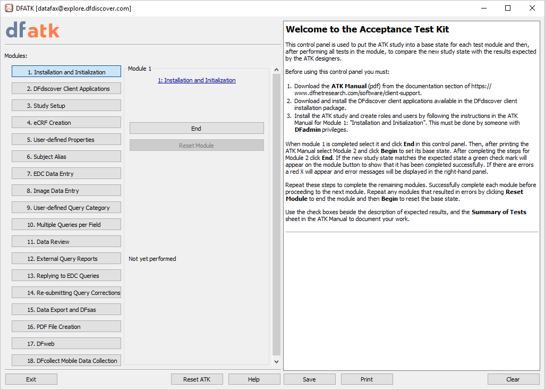
Task: Open module 15. Data Export and DFsas
Action: [66, 310]
